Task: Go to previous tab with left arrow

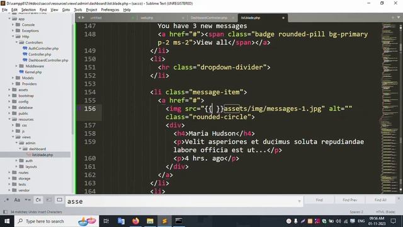Action: click(79, 18)
